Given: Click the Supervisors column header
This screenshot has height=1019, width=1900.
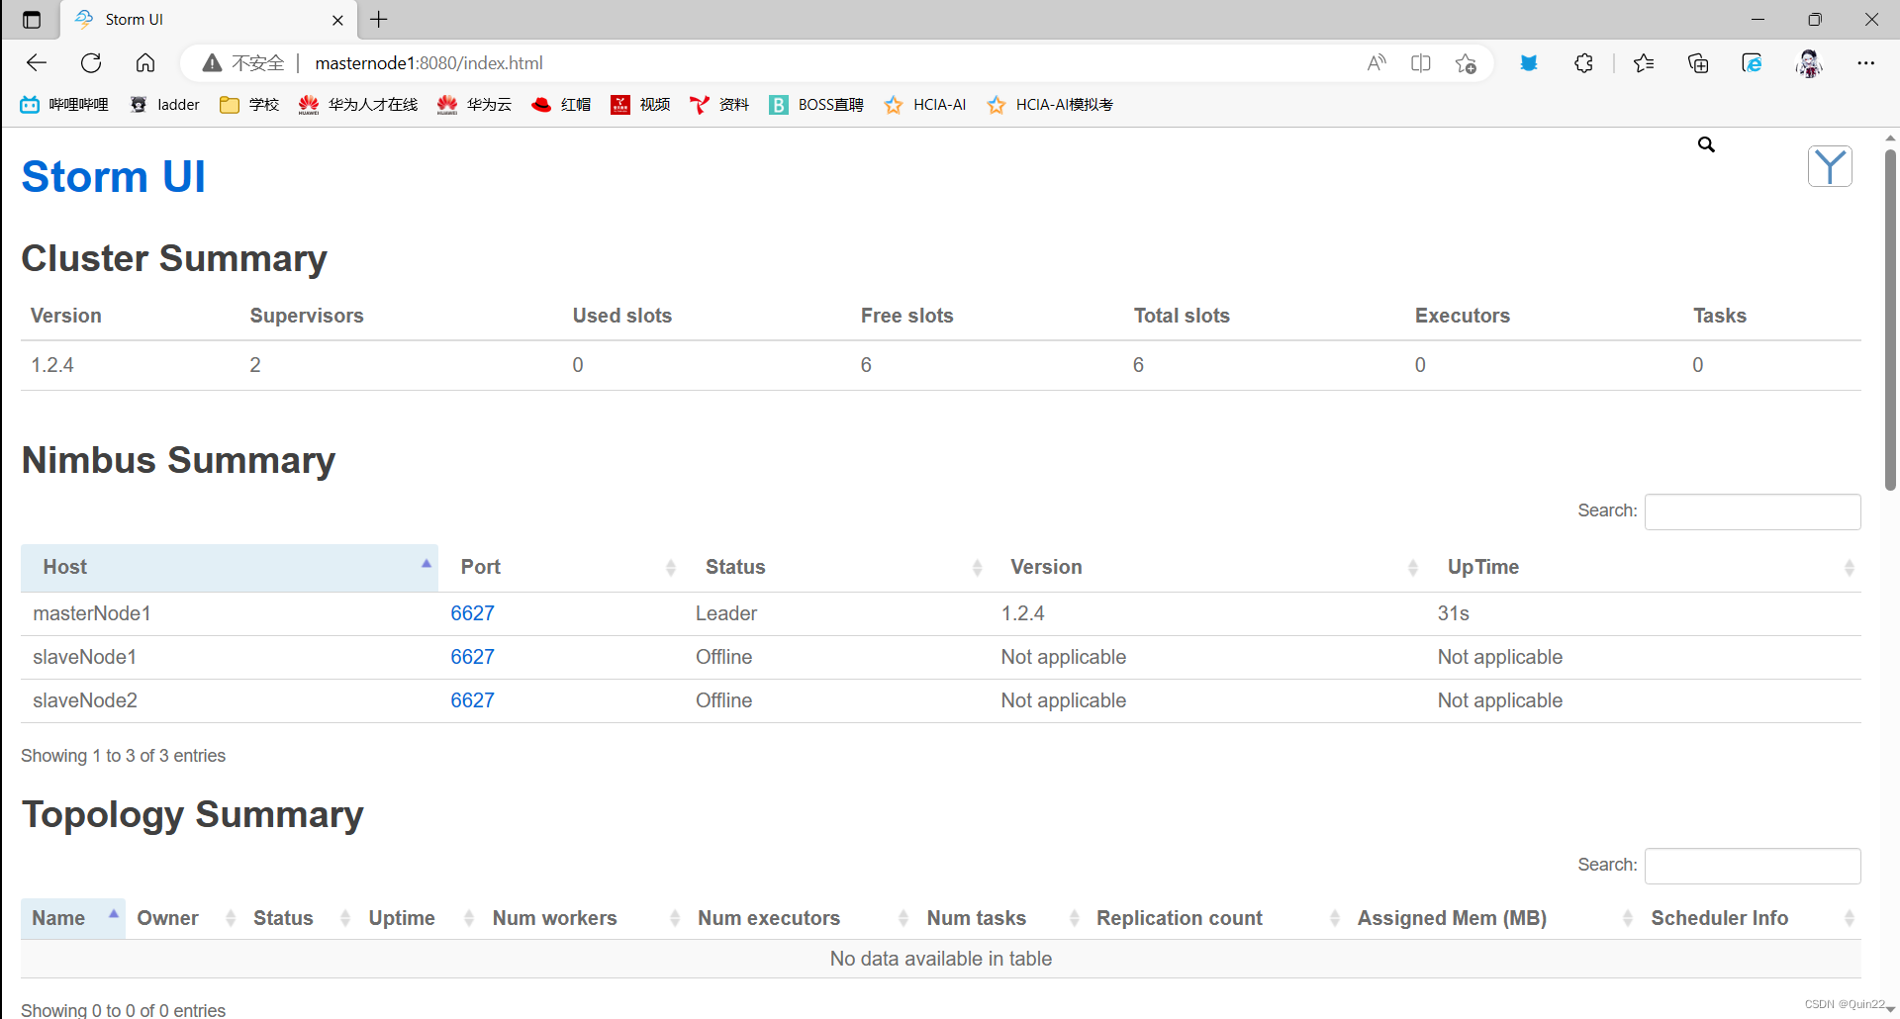Looking at the screenshot, I should [x=307, y=316].
